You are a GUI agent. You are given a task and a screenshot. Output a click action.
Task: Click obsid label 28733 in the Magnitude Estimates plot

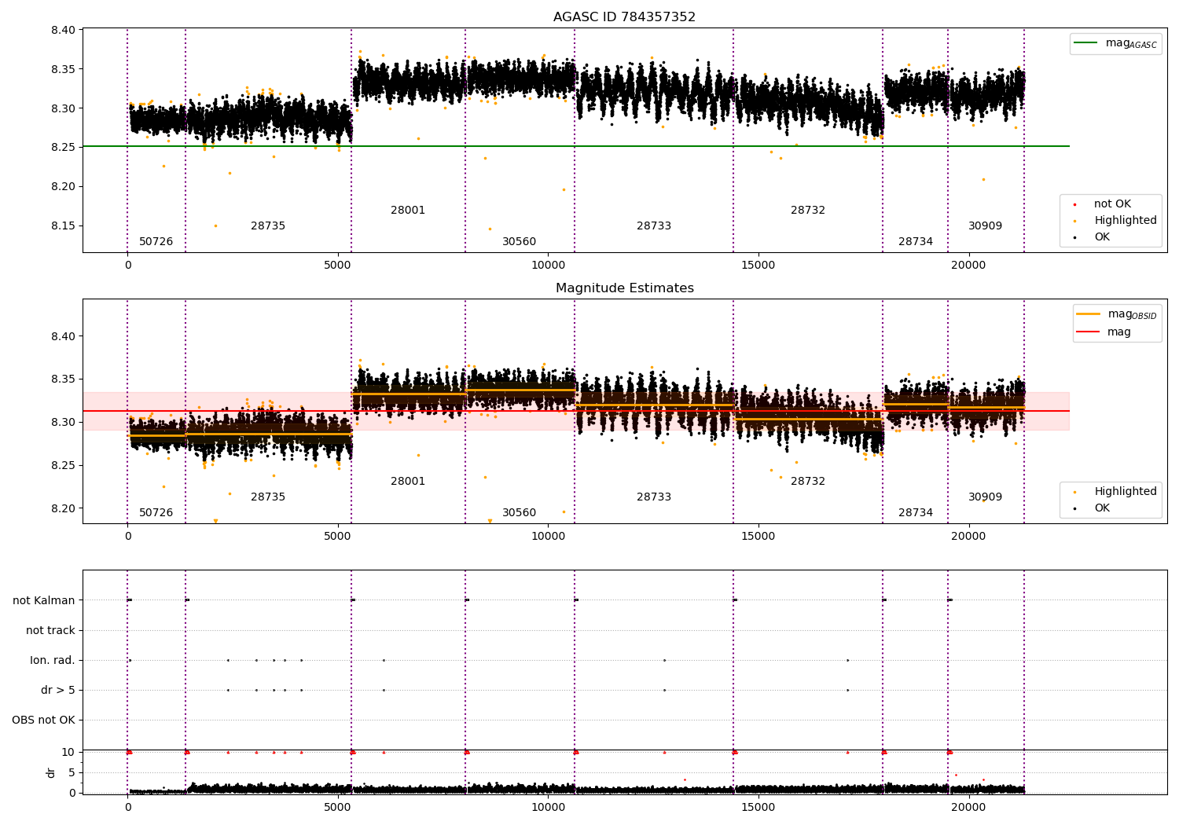pyautogui.click(x=654, y=497)
